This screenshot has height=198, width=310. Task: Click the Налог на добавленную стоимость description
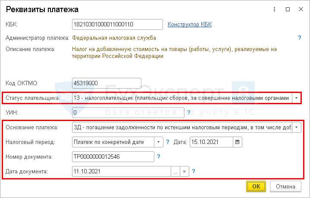pyautogui.click(x=174, y=52)
